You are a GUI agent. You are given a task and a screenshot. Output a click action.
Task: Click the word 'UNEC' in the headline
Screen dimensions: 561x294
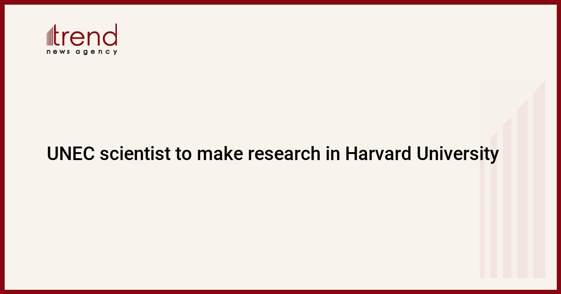[71, 154]
